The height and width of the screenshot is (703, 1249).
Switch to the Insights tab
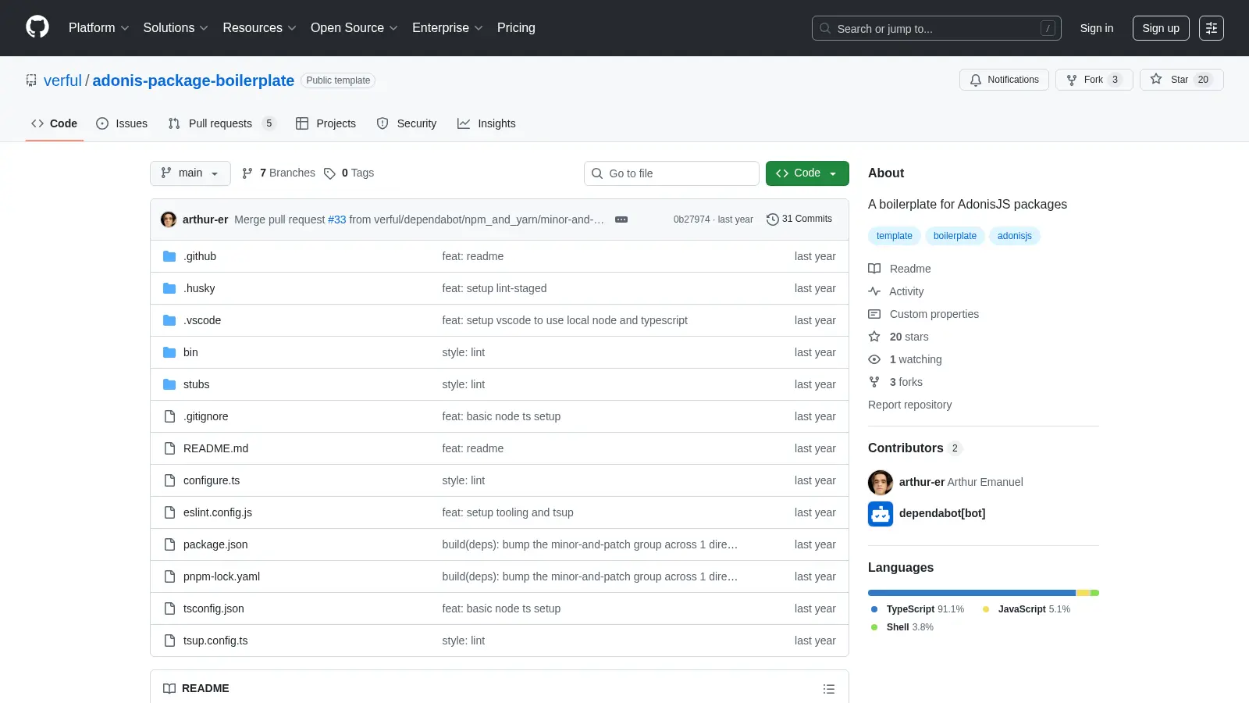click(486, 123)
